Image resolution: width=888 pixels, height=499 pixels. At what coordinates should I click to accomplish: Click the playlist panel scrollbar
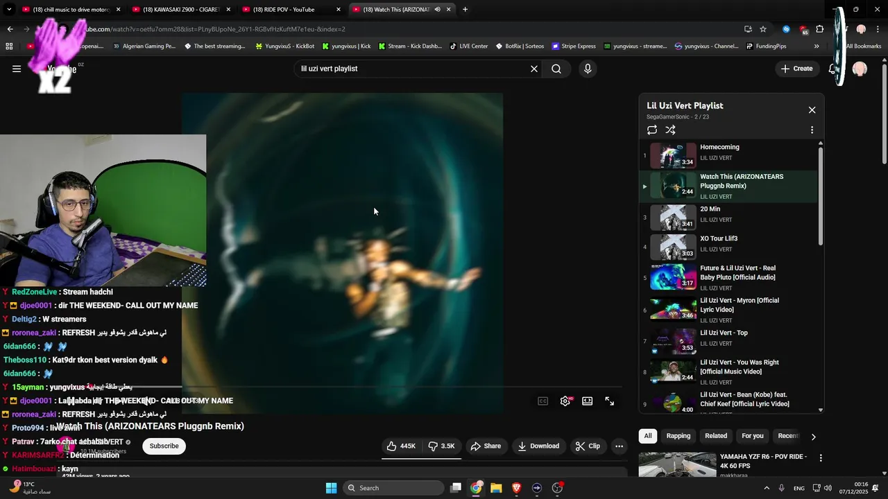[821, 195]
